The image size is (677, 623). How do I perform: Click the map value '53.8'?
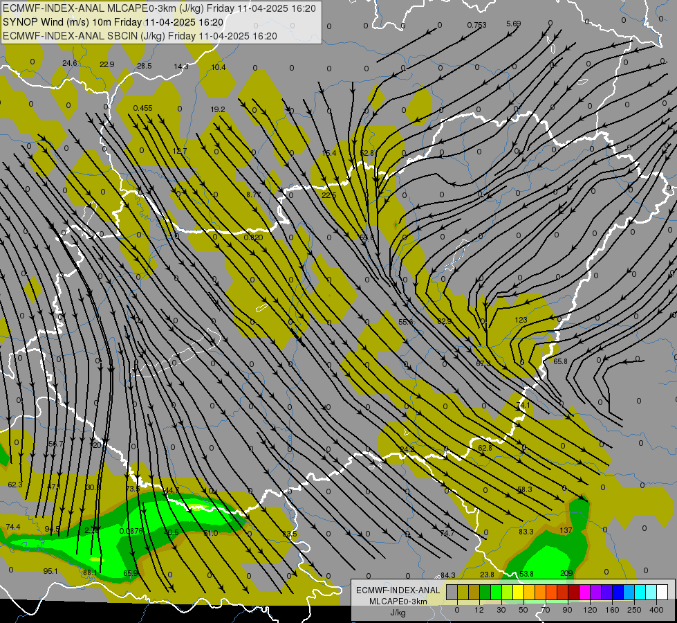[526, 574]
